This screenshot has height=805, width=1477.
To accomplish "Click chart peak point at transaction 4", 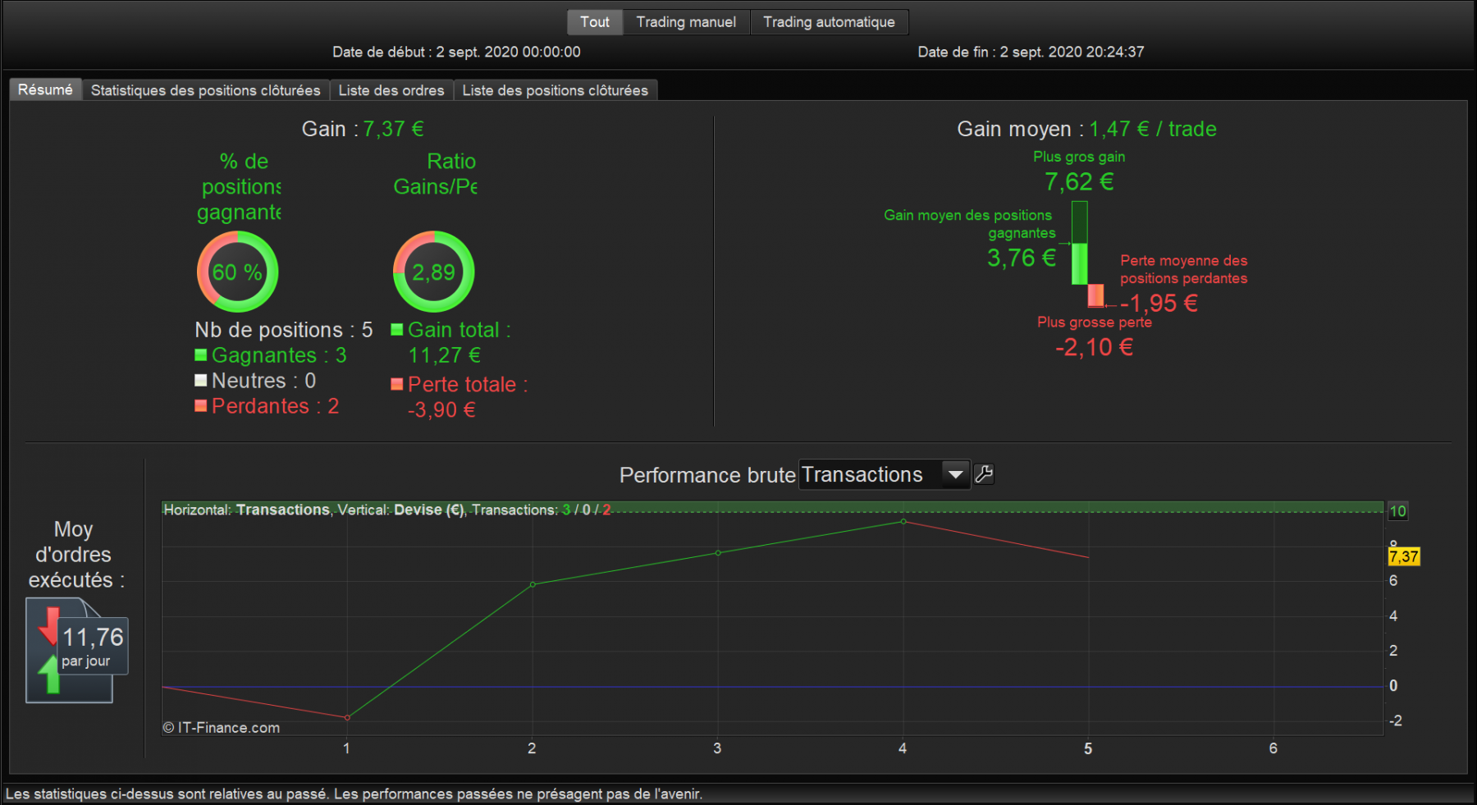I will (x=903, y=521).
